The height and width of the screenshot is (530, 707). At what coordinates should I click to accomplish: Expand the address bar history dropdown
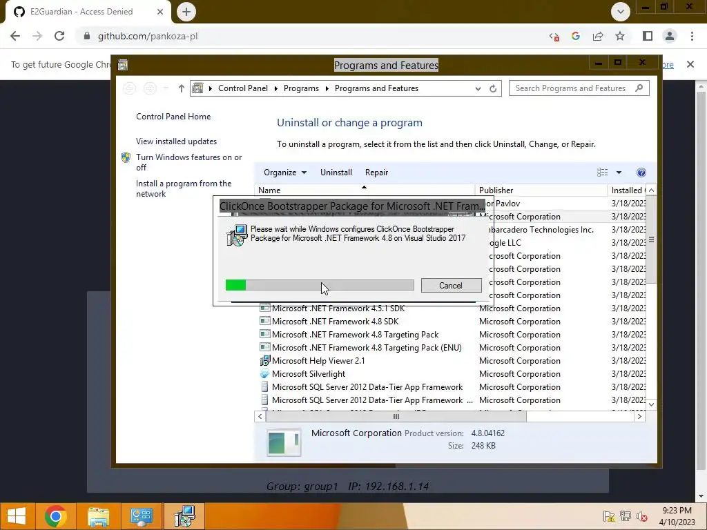tap(478, 88)
